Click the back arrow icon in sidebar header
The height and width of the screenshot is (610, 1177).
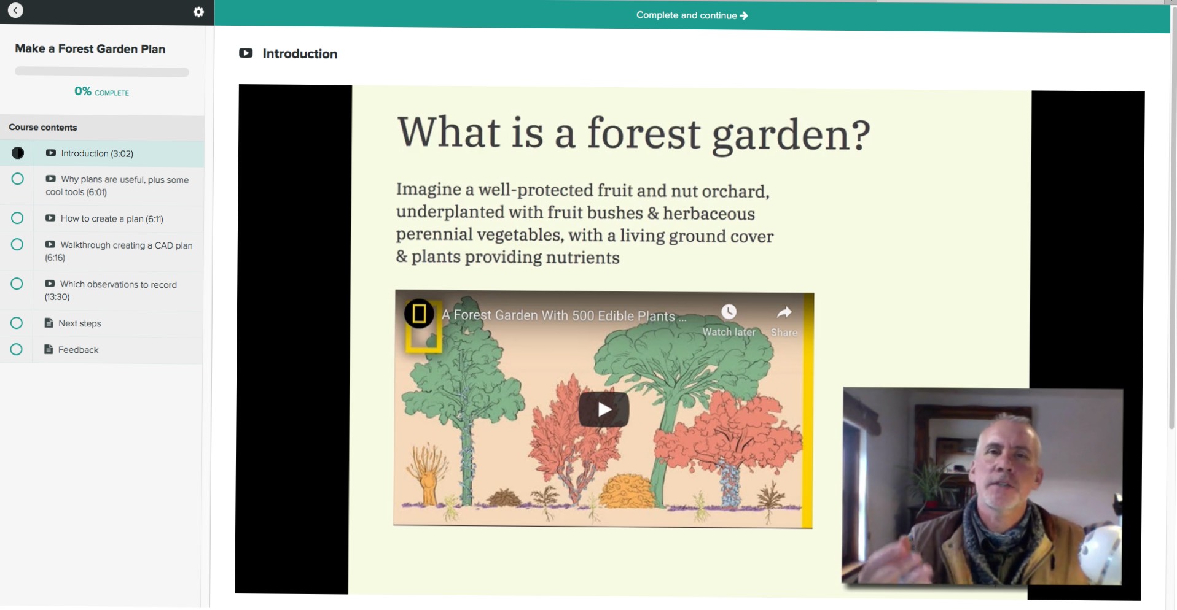pyautogui.click(x=15, y=10)
